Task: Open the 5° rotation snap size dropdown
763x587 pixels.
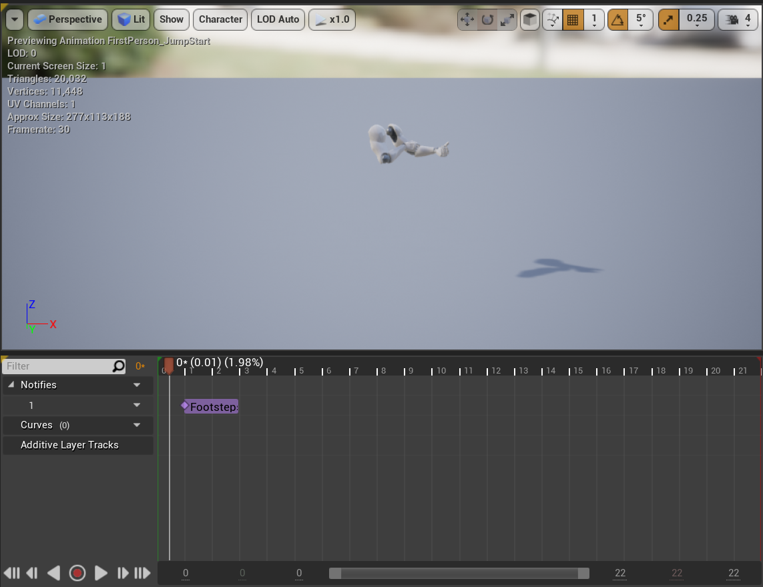Action: 641,20
